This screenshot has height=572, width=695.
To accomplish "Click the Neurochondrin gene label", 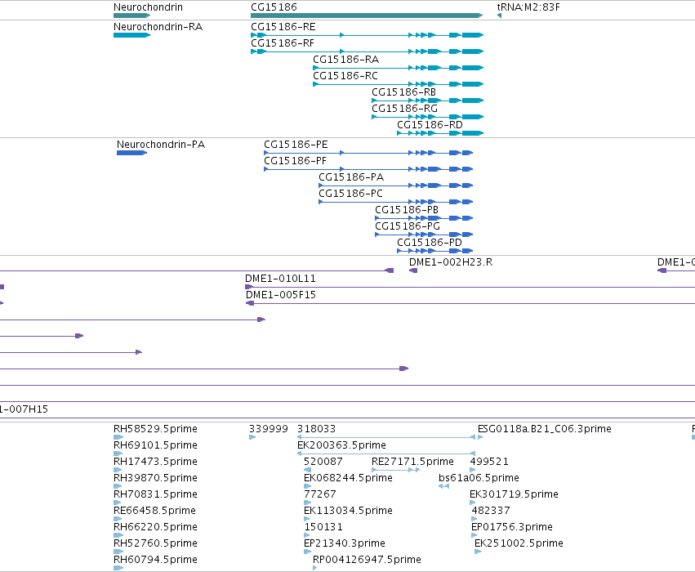I will click(148, 7).
